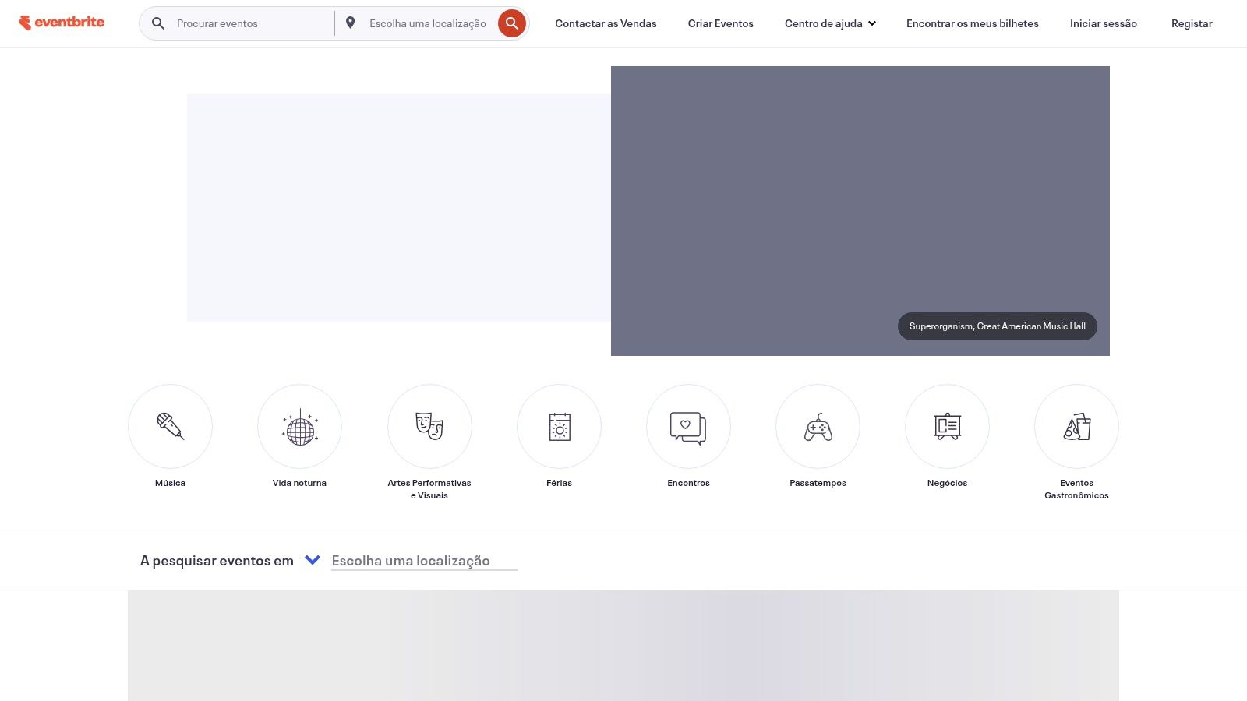Open the location dropdown next to pesquisar eventos

[313, 559]
